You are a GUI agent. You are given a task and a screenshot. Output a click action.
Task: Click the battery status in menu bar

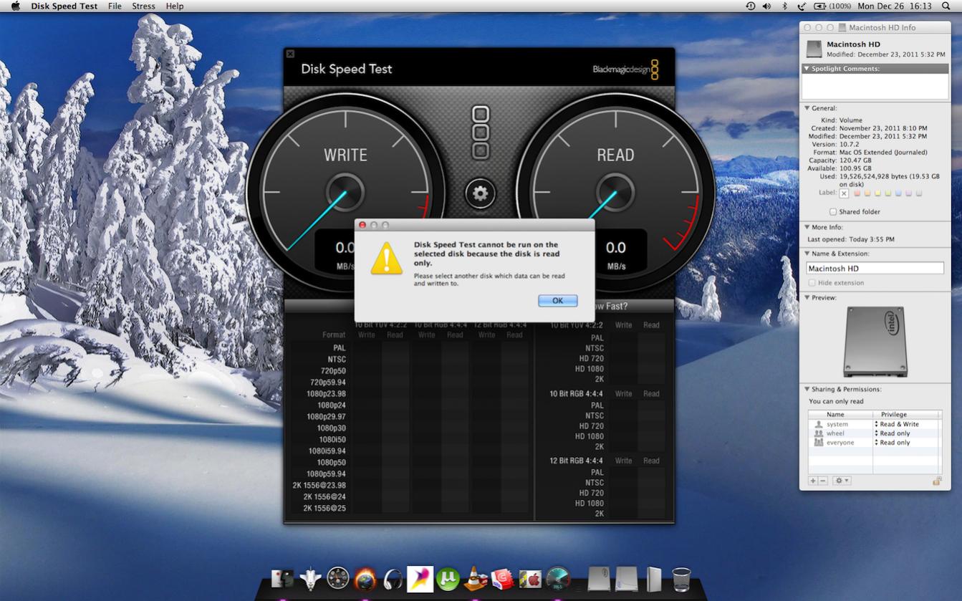click(832, 6)
